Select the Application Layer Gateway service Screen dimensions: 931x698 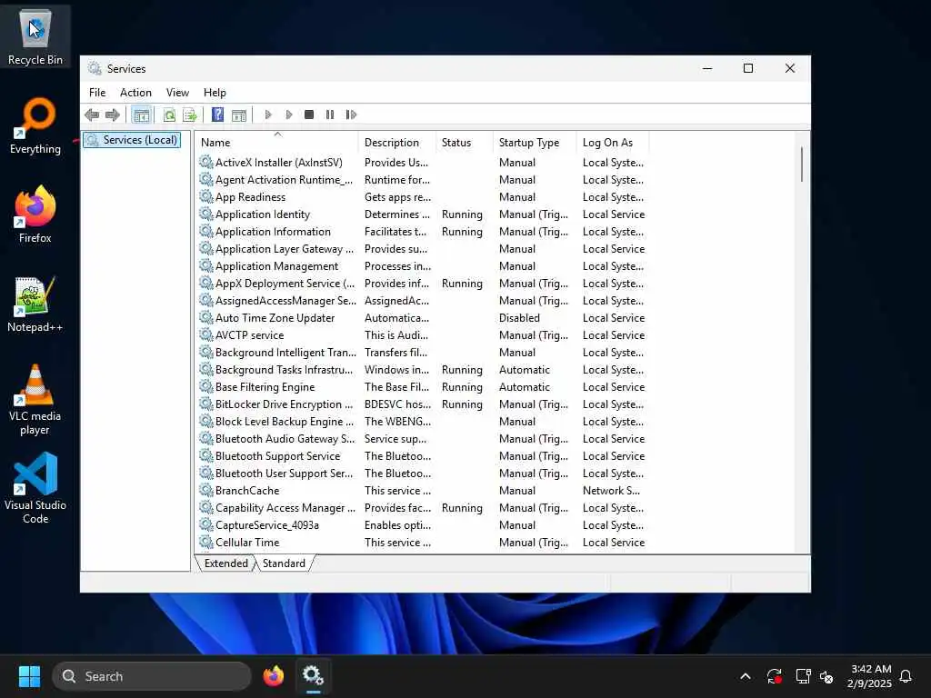pyautogui.click(x=422, y=249)
